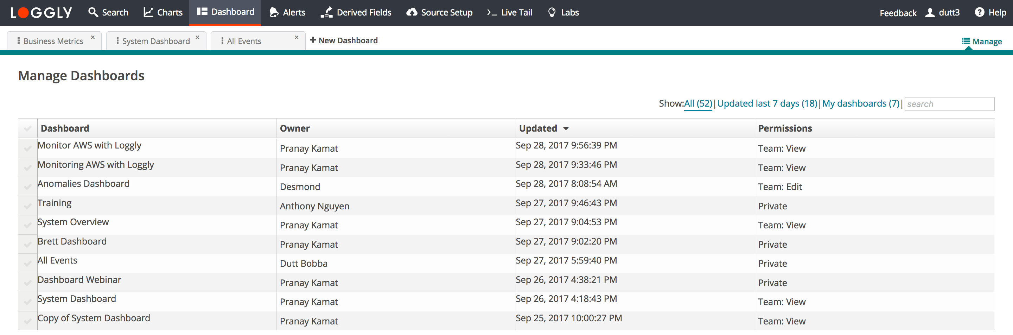Open Live Tail via the terminal icon
Image resolution: width=1013 pixels, height=335 pixels.
[492, 13]
